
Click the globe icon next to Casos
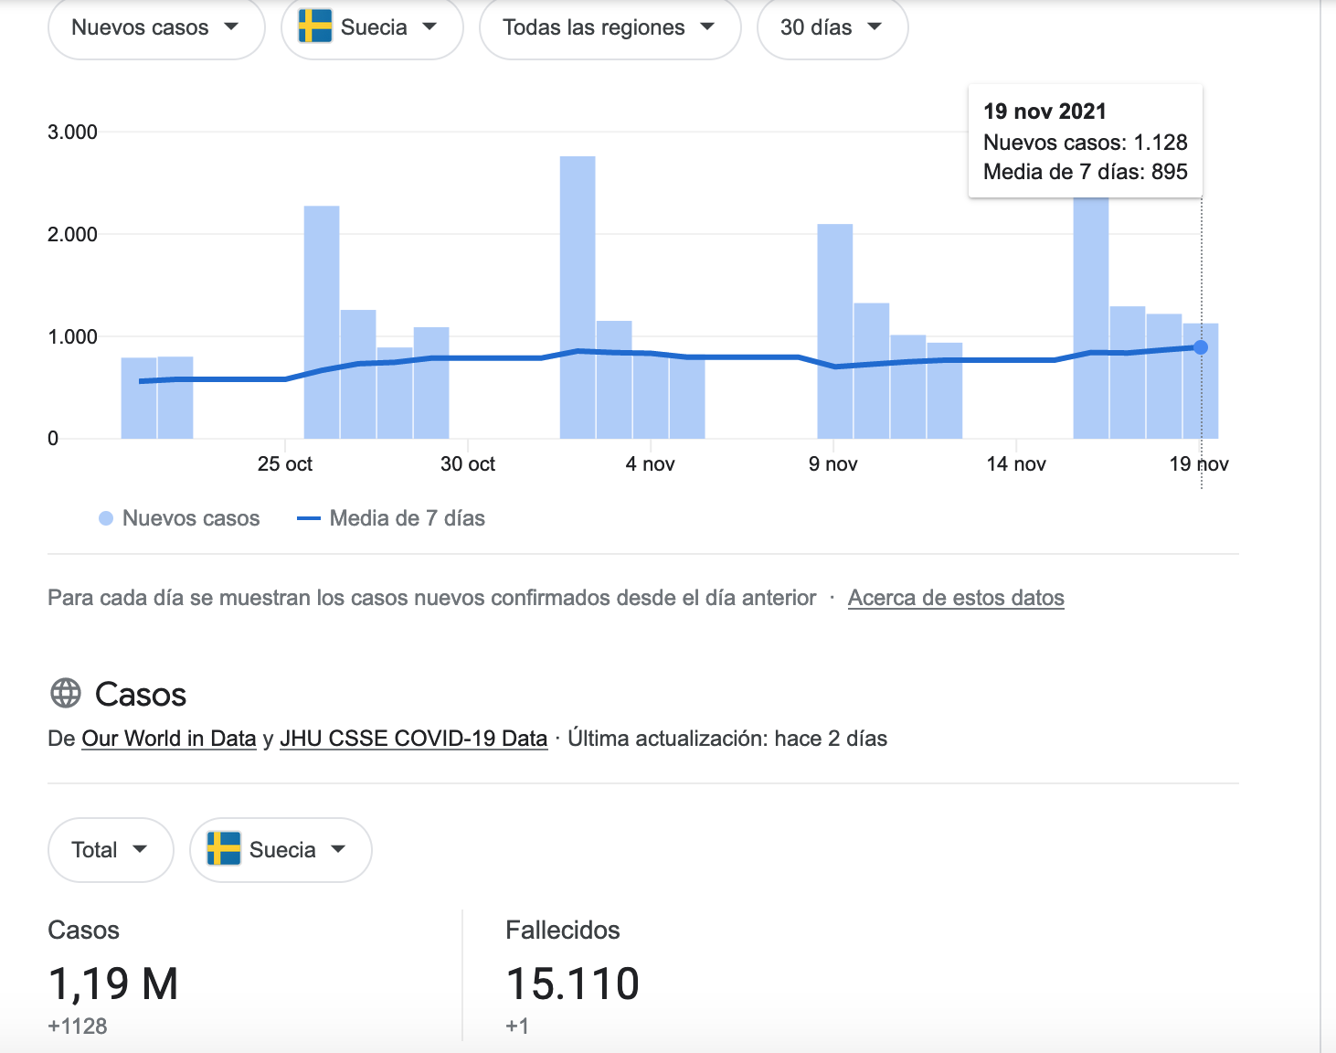[x=66, y=694]
